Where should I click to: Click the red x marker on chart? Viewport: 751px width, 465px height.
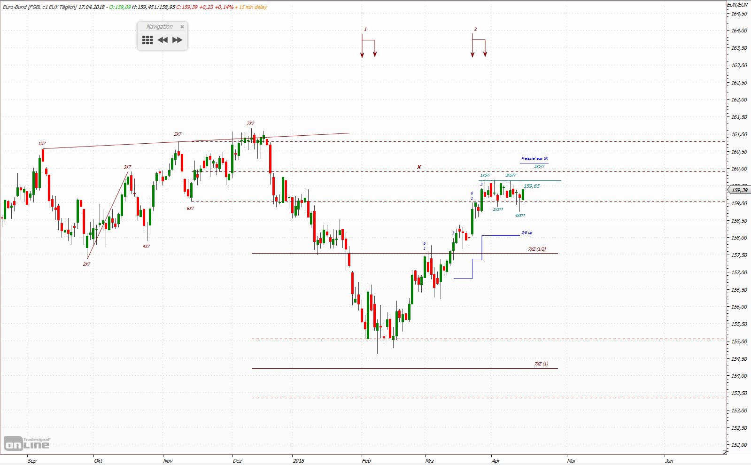coord(419,167)
